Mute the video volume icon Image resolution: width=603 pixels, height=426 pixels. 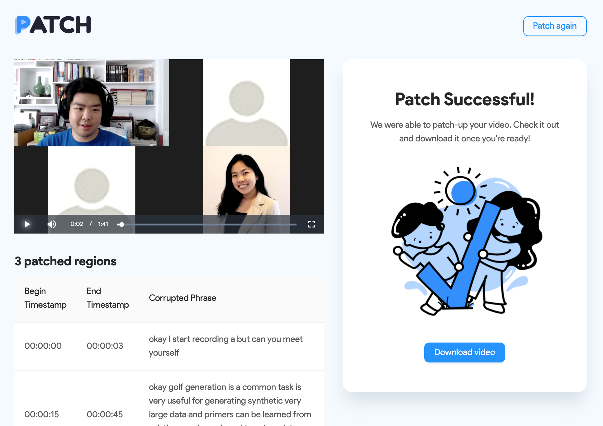coord(52,224)
